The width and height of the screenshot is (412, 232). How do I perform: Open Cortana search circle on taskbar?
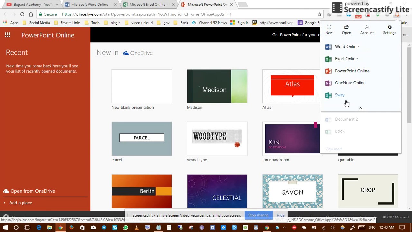(16, 227)
